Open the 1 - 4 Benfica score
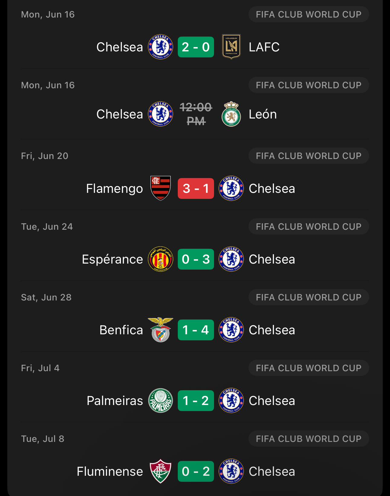Image resolution: width=390 pixels, height=496 pixels. (x=196, y=330)
